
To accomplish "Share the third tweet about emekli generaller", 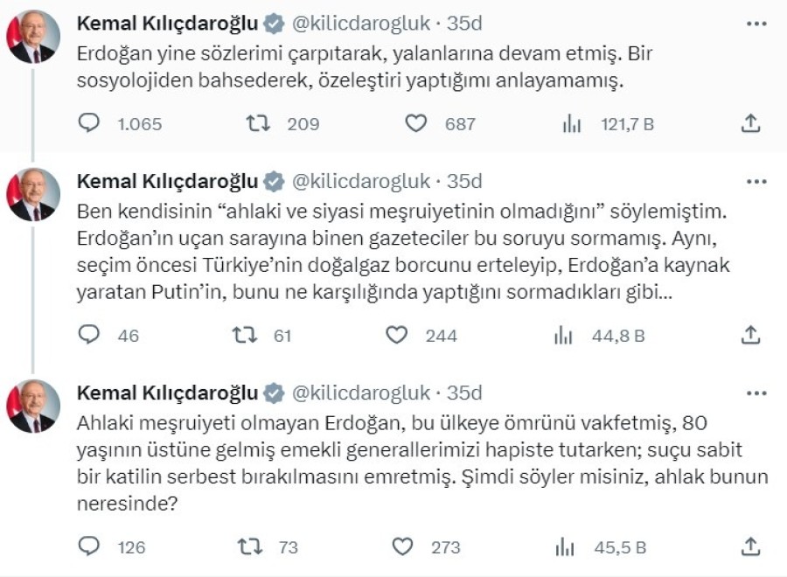I will coord(750,547).
